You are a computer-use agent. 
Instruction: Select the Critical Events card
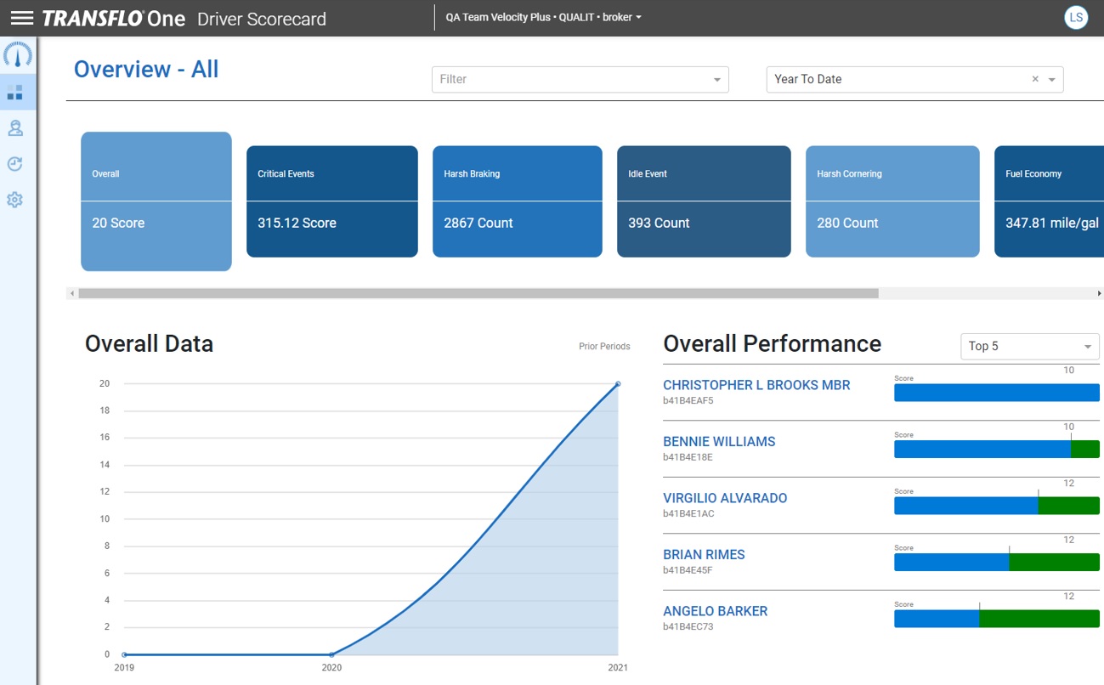tap(331, 201)
